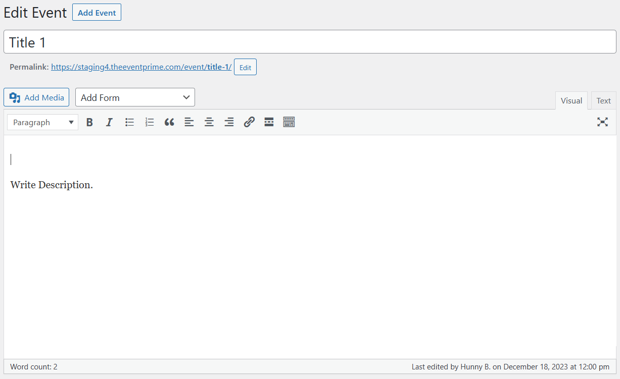
Task: Expand the Add Form dropdown
Action: click(135, 97)
